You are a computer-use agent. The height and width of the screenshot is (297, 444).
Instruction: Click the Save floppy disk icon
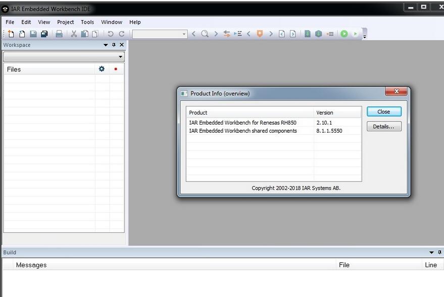[33, 34]
